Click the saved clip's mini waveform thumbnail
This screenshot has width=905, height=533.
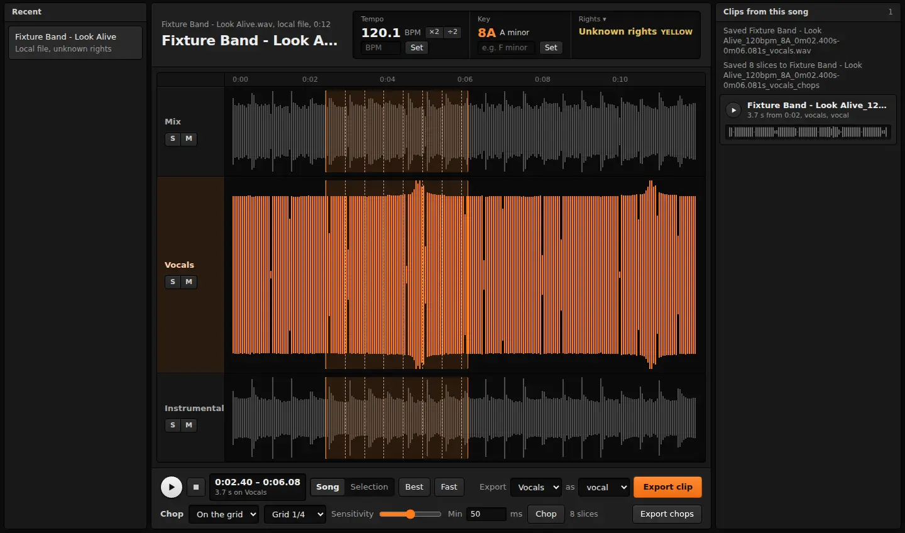(808, 132)
